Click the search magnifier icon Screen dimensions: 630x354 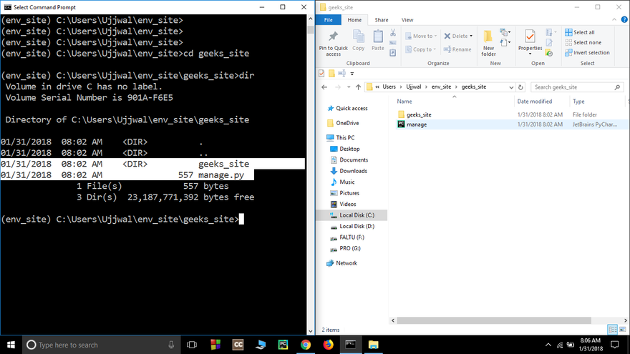pos(617,87)
